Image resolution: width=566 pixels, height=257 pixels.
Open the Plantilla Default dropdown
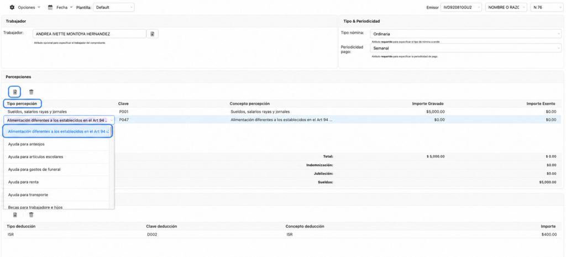click(114, 7)
